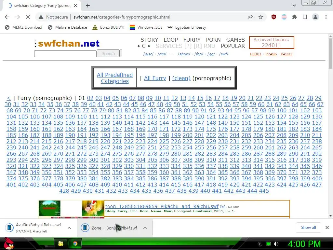The height and width of the screenshot is (250, 333).
Task: Open File Explorer from the taskbar
Action: tap(61, 243)
